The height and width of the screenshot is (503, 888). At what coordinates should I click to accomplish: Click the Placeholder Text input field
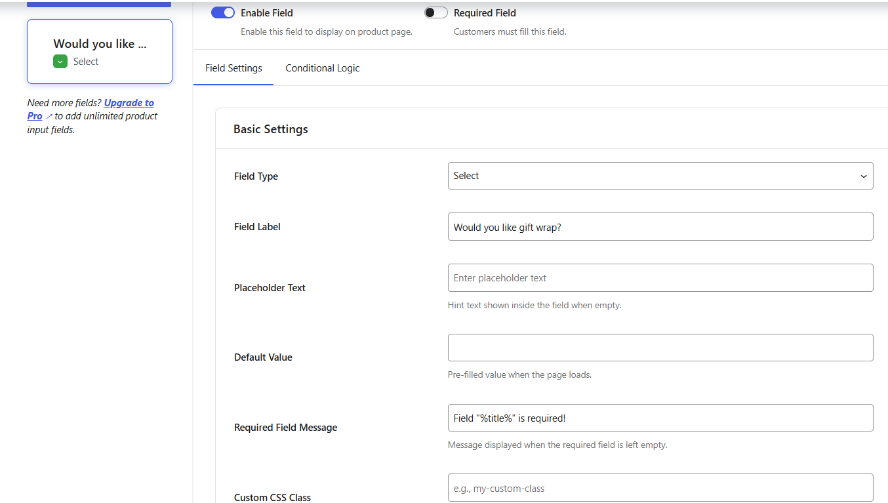660,278
